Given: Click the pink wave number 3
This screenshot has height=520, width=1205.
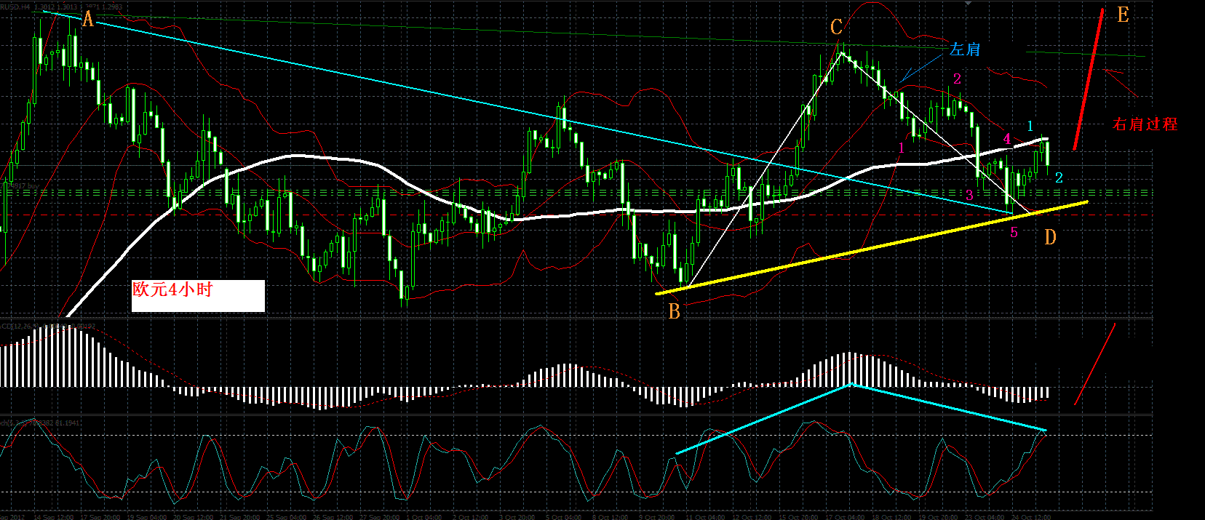Looking at the screenshot, I should (969, 195).
